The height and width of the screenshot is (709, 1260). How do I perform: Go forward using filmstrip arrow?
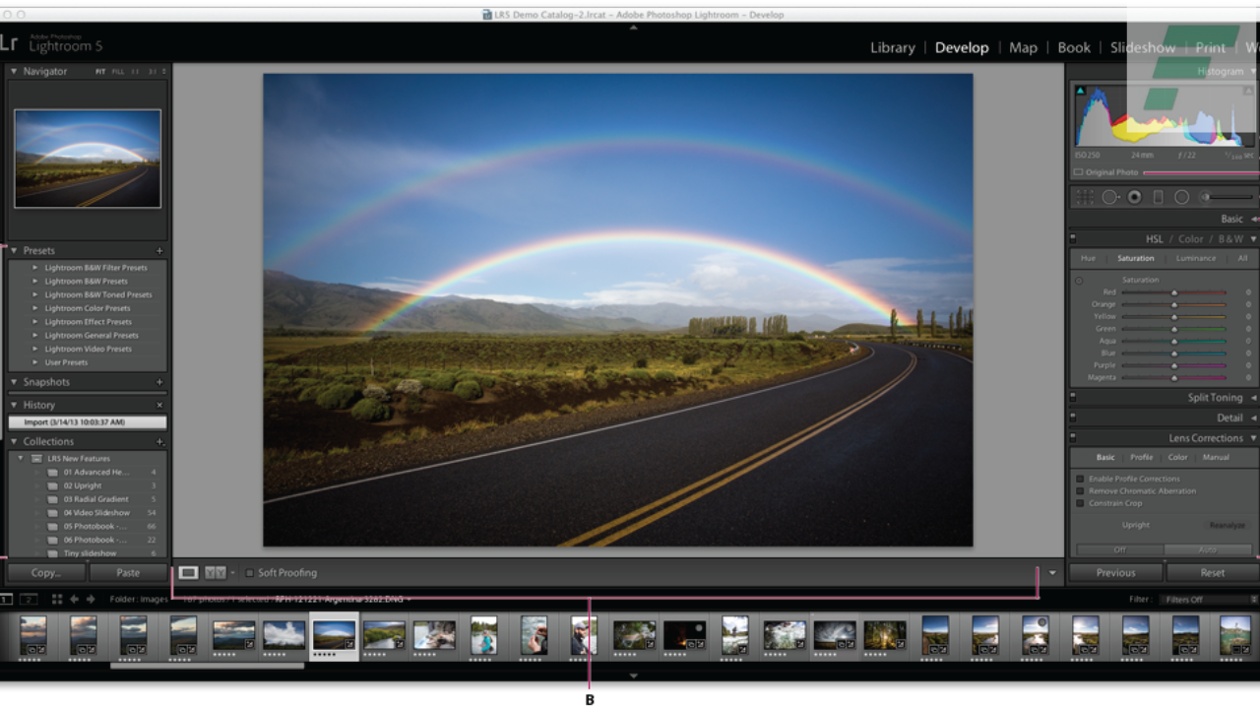coord(91,599)
